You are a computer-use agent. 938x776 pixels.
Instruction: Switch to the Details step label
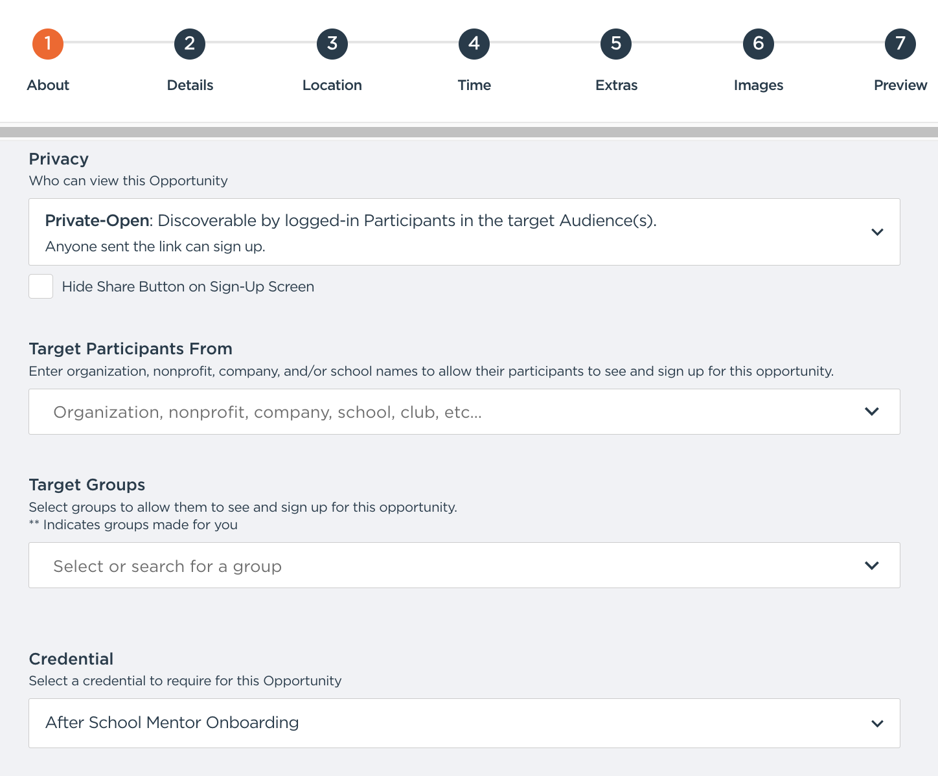pyautogui.click(x=190, y=85)
